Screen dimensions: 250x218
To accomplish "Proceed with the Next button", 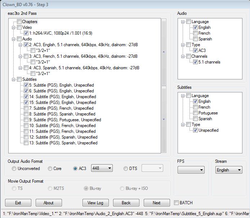I will 157,203.
